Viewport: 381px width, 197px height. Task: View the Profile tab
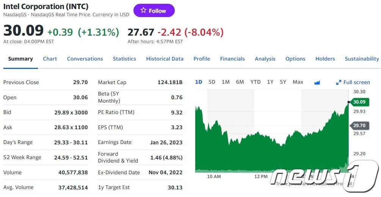(202, 59)
